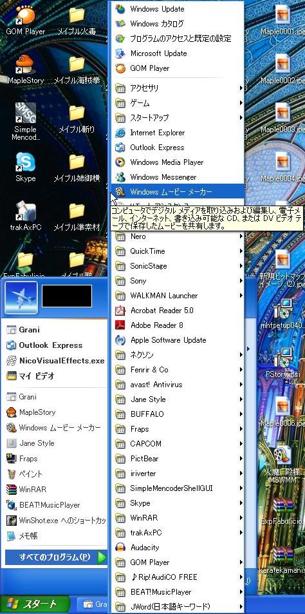The image size is (305, 614).
Task: Open the Fenrir & Co folder
Action: click(178, 370)
